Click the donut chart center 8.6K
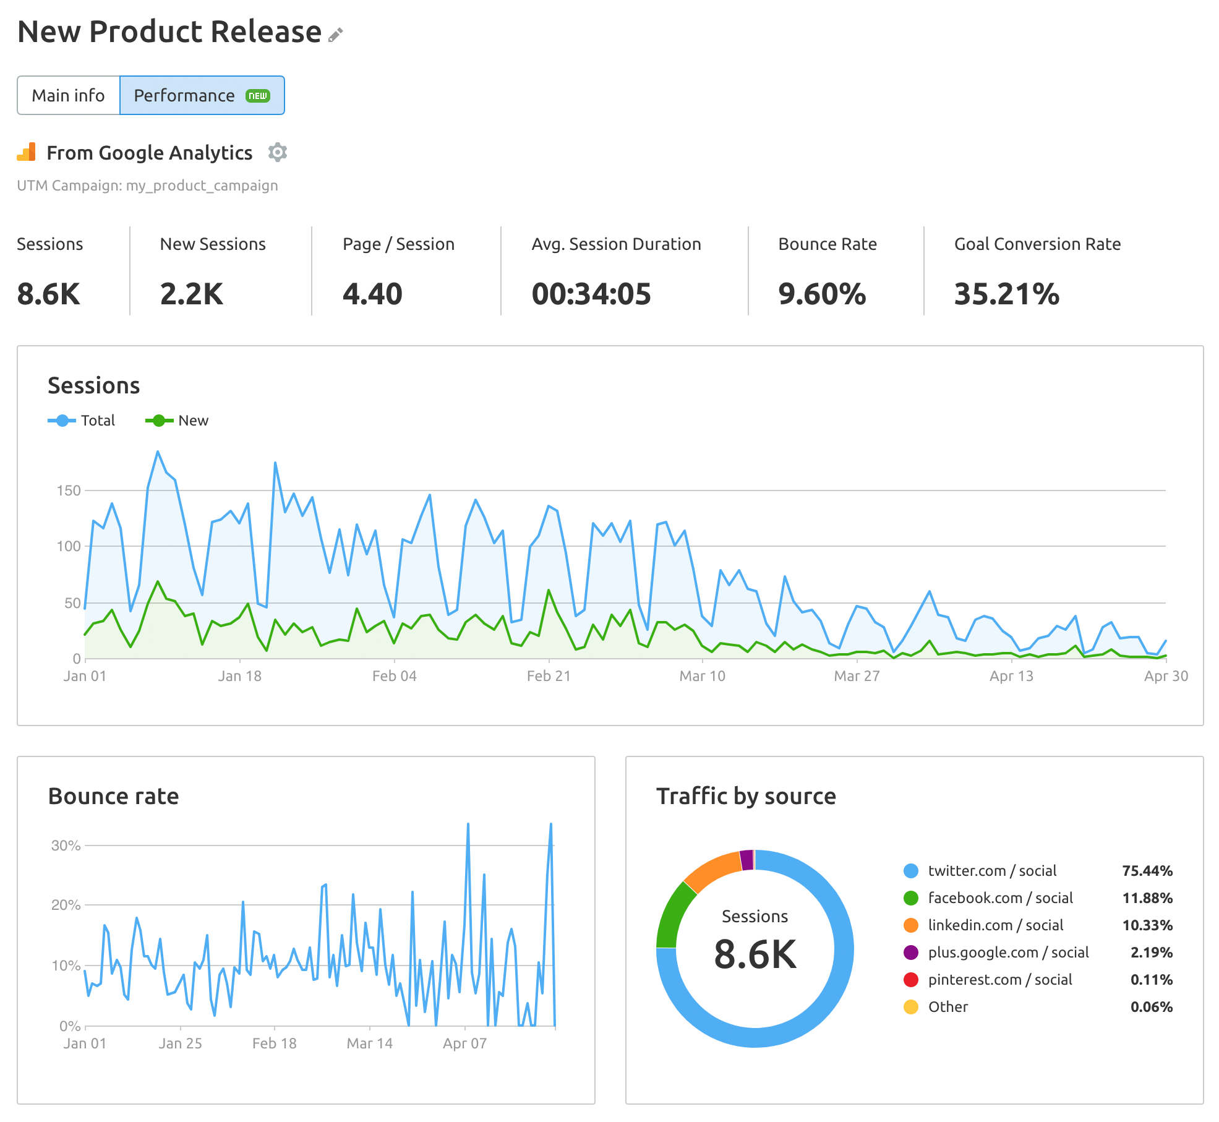 point(755,954)
